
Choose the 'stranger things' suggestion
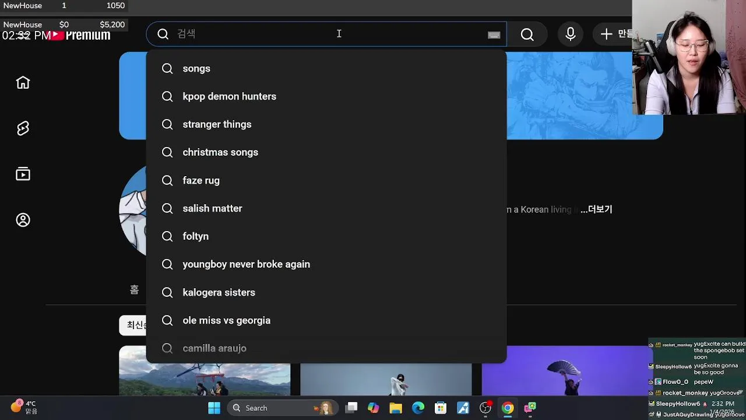326,124
